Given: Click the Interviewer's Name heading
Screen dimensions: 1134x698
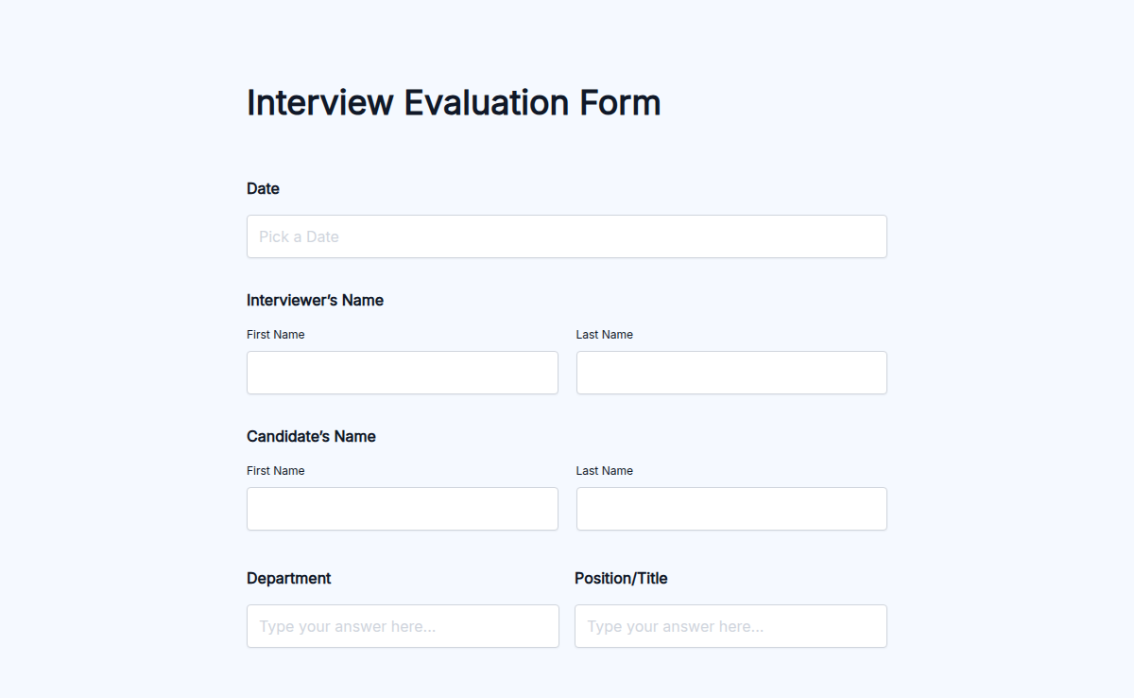Looking at the screenshot, I should point(315,300).
